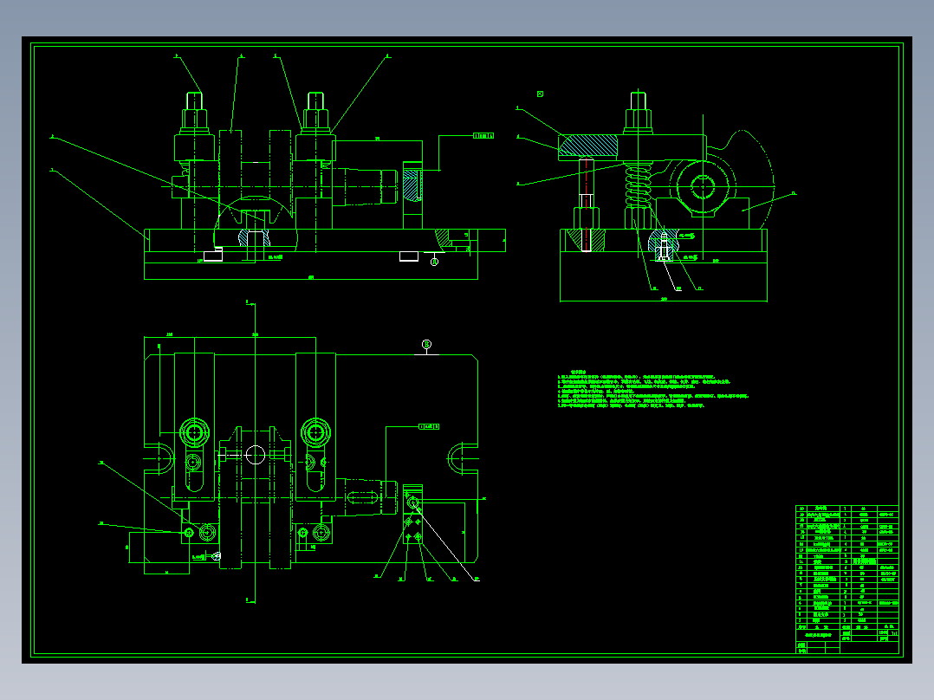The image size is (934, 700).
Task: Pick left concentric nut circles in plan view
Action: pyautogui.click(x=194, y=432)
